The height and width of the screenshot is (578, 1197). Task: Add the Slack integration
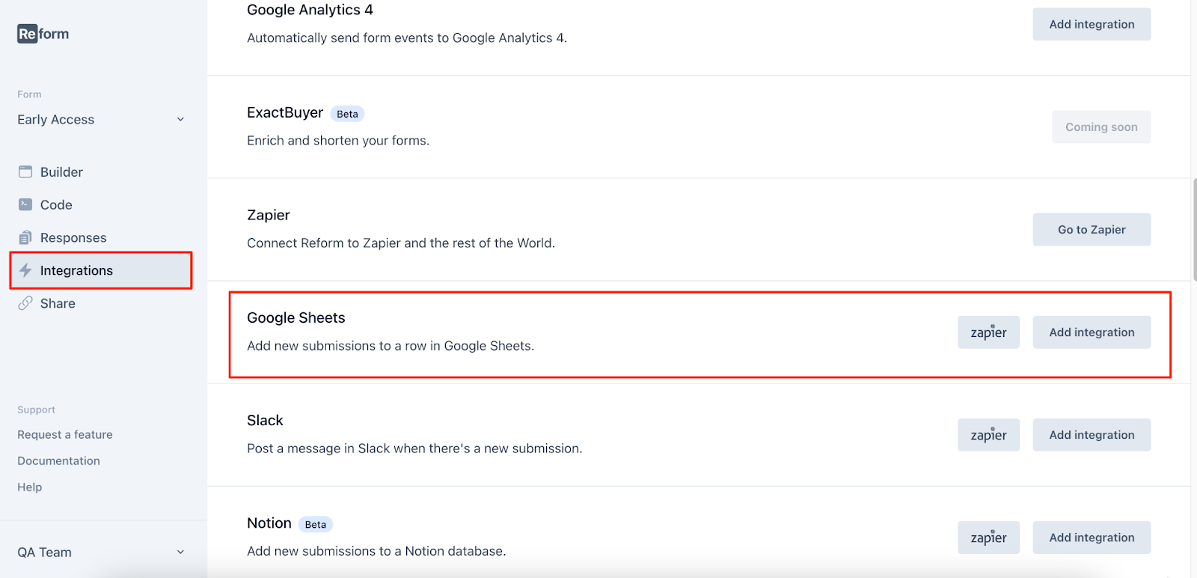1092,434
